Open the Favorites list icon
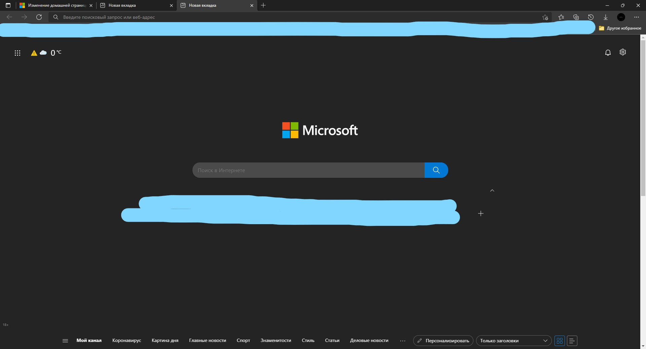The width and height of the screenshot is (646, 349). (561, 17)
